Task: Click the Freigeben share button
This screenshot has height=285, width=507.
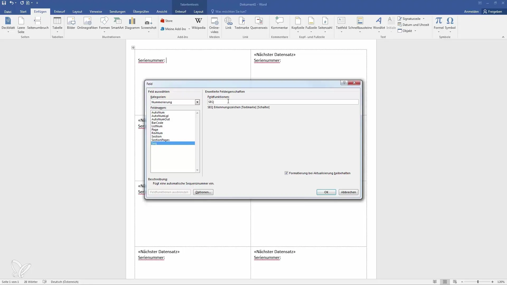Action: (493, 12)
